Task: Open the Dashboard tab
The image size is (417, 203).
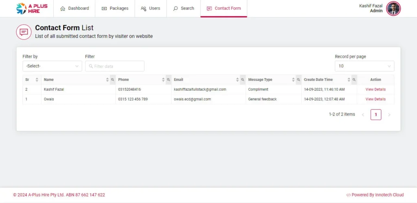Action: [74, 9]
